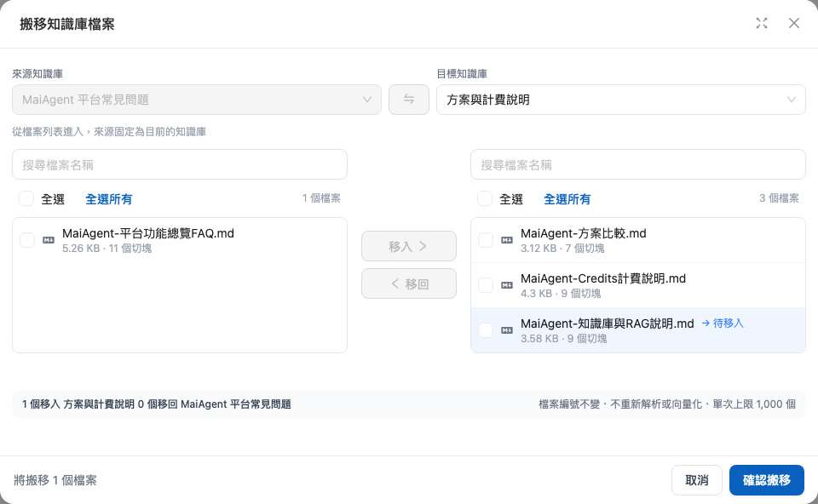The image size is (818, 504).
Task: Click the 移入 button
Action: click(409, 246)
